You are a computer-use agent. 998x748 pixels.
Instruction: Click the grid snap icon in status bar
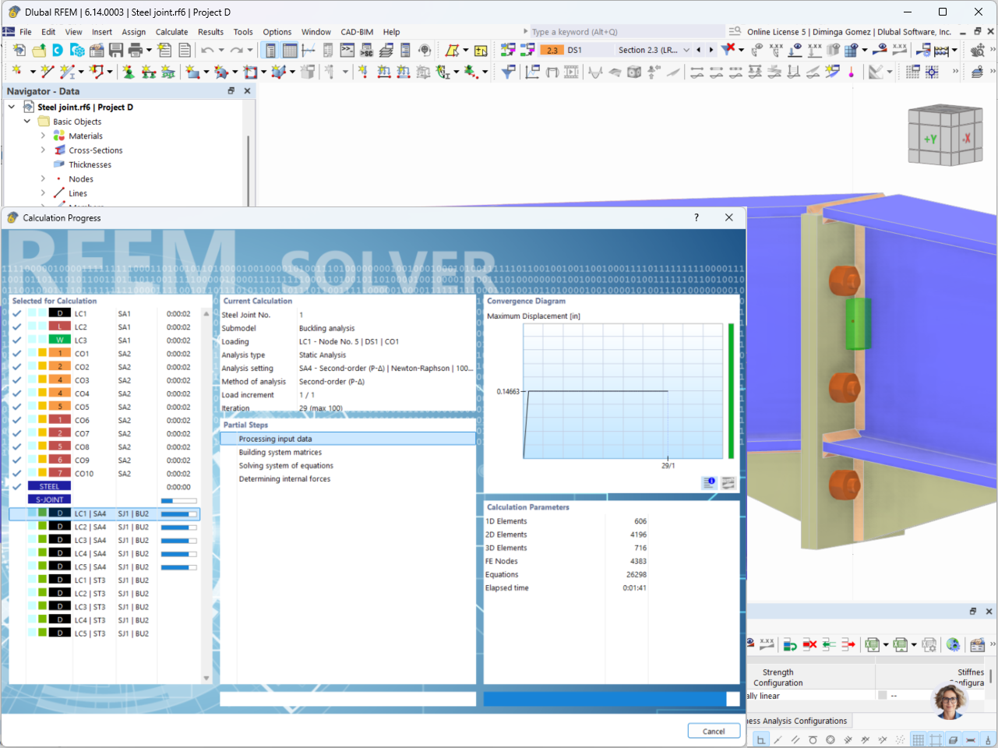pyautogui.click(x=919, y=739)
